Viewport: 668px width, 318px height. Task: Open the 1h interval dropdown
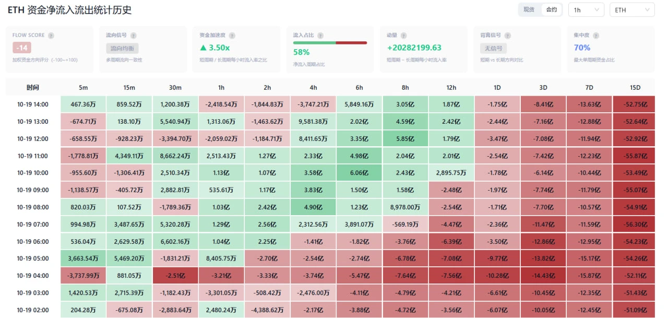(586, 10)
